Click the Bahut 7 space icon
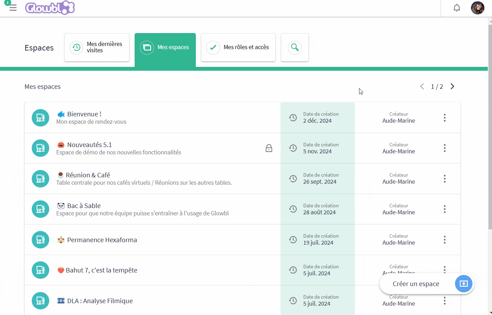The width and height of the screenshot is (492, 315). point(40,270)
